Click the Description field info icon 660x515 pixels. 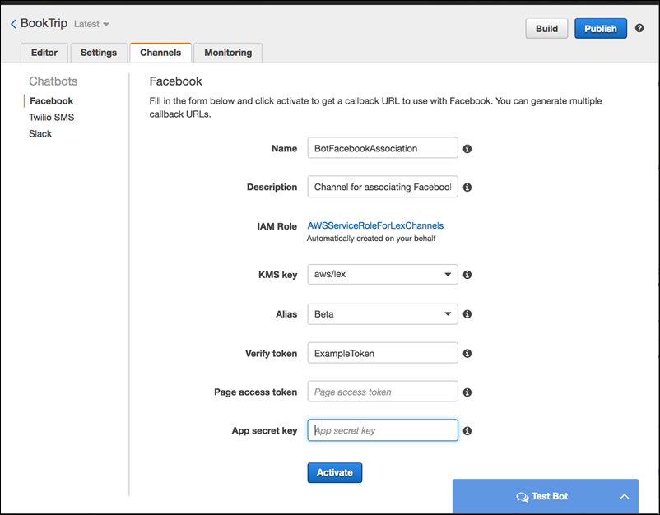point(467,187)
